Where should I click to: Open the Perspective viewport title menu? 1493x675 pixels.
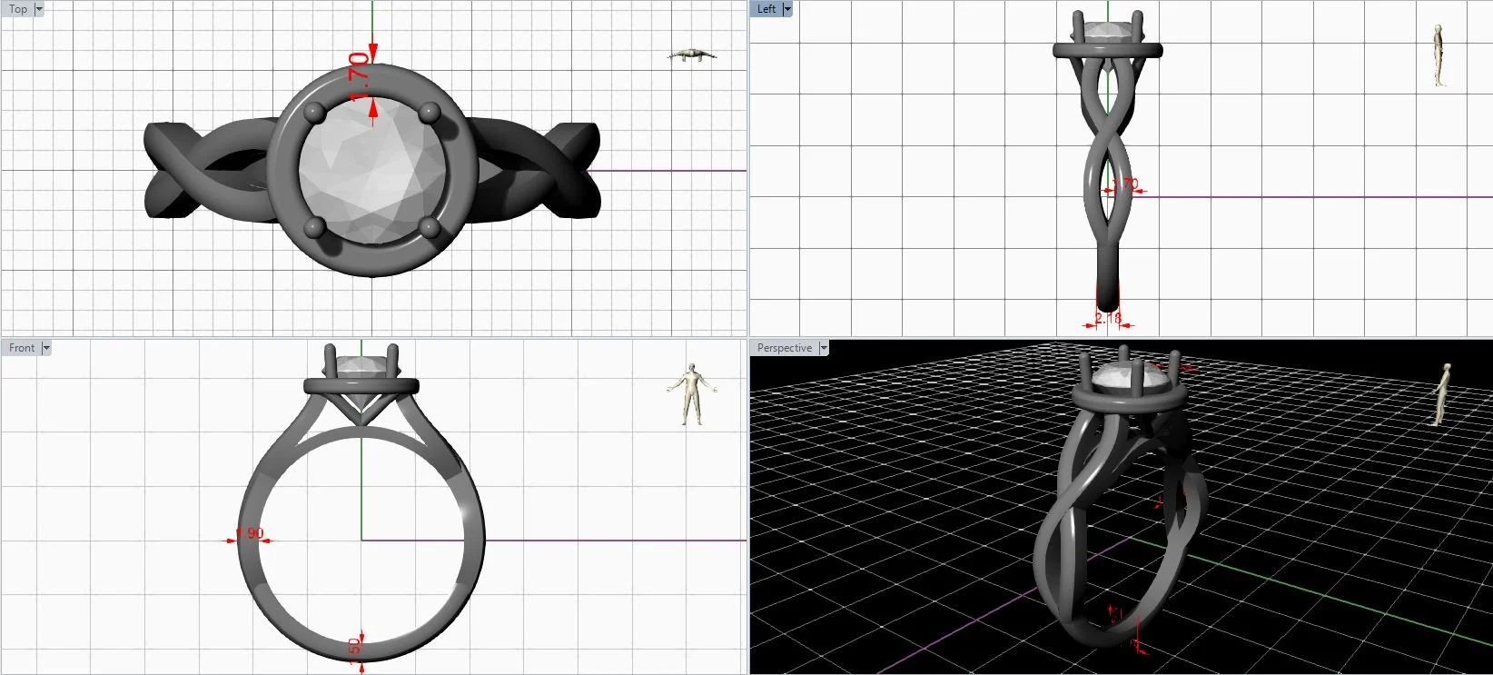pos(785,348)
